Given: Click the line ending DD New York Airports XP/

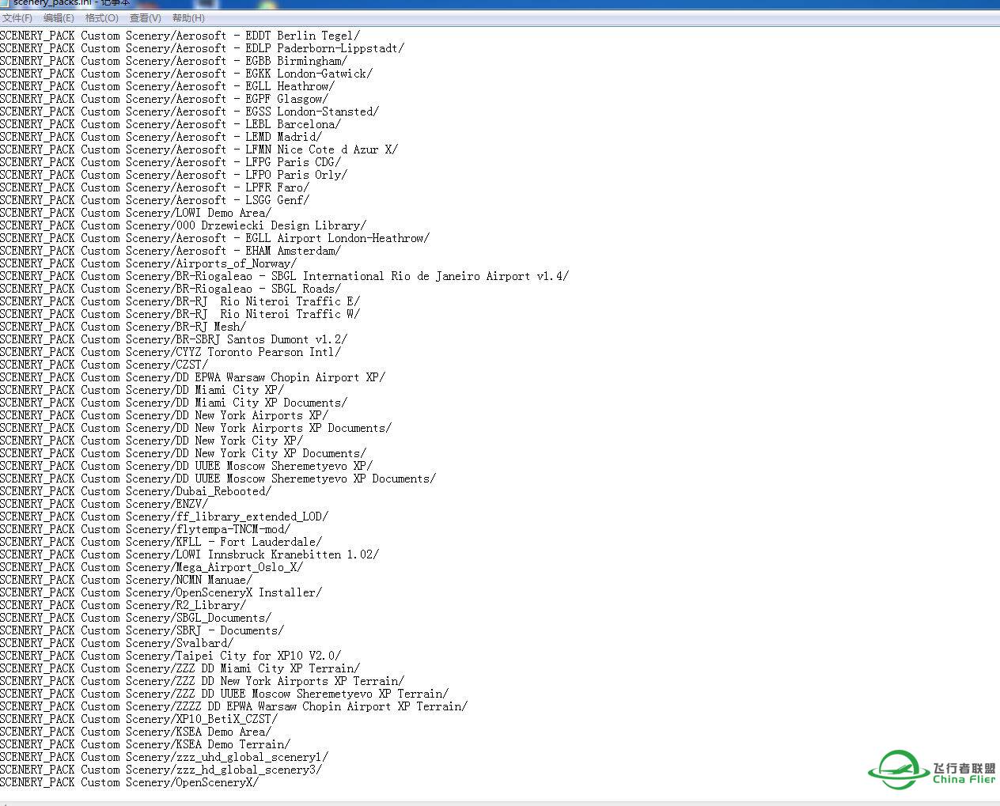Looking at the screenshot, I should click(x=164, y=415).
